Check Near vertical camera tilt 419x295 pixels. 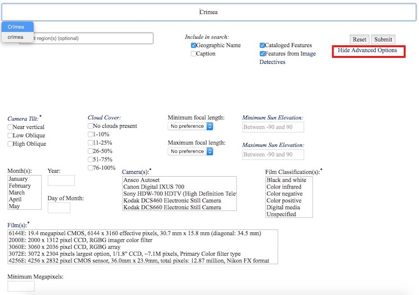11,127
